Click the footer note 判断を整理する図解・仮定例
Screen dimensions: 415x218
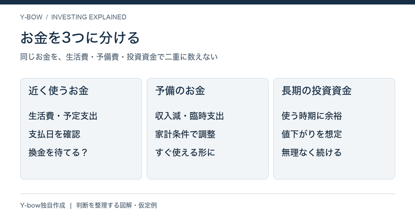pyautogui.click(x=117, y=206)
